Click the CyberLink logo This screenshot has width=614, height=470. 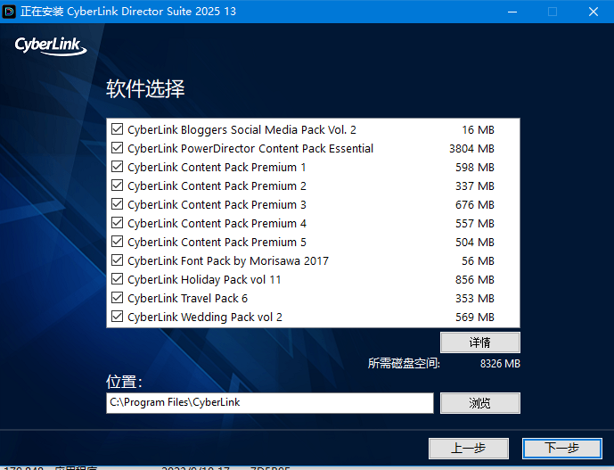click(x=51, y=45)
